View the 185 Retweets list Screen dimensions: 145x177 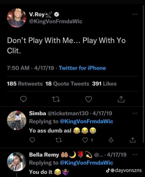click(x=25, y=84)
